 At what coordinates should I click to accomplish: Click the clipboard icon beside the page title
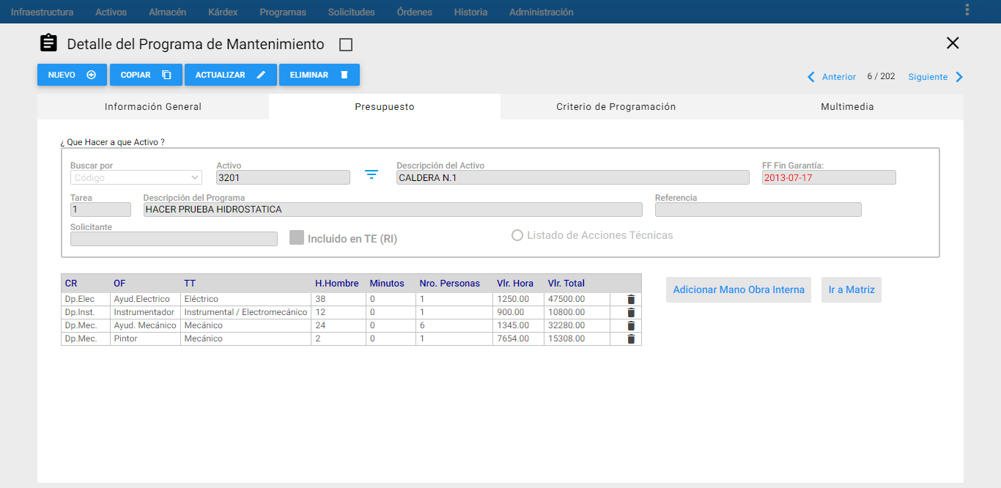(x=48, y=43)
